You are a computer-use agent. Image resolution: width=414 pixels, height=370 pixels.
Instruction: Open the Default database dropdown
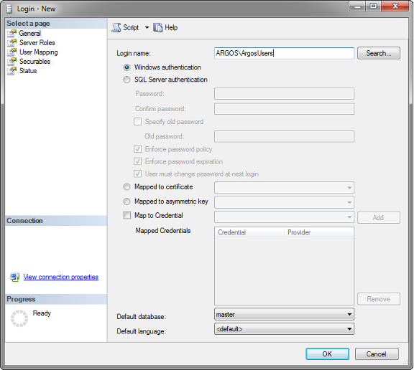(x=284, y=315)
